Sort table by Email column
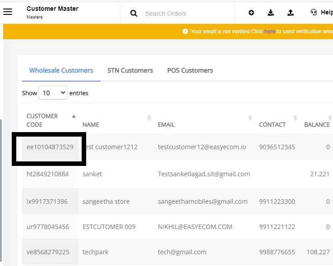The height and width of the screenshot is (266, 333). (250, 118)
